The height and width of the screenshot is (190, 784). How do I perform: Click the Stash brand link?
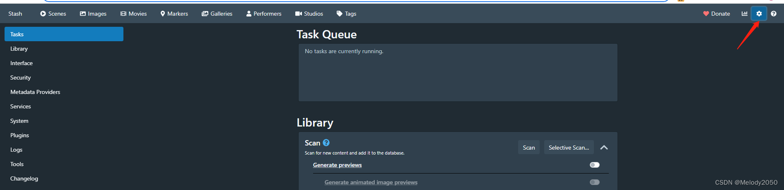[15, 14]
